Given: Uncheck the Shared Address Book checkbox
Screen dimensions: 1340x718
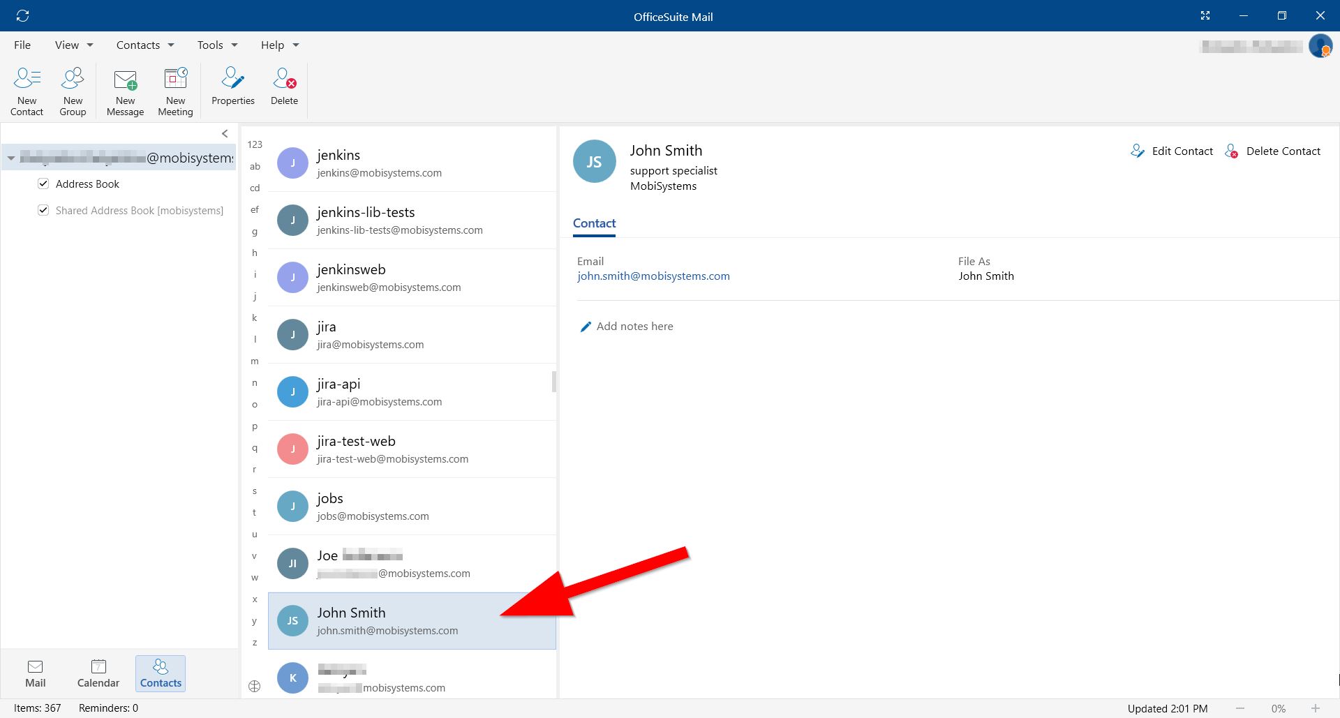Looking at the screenshot, I should coord(43,210).
